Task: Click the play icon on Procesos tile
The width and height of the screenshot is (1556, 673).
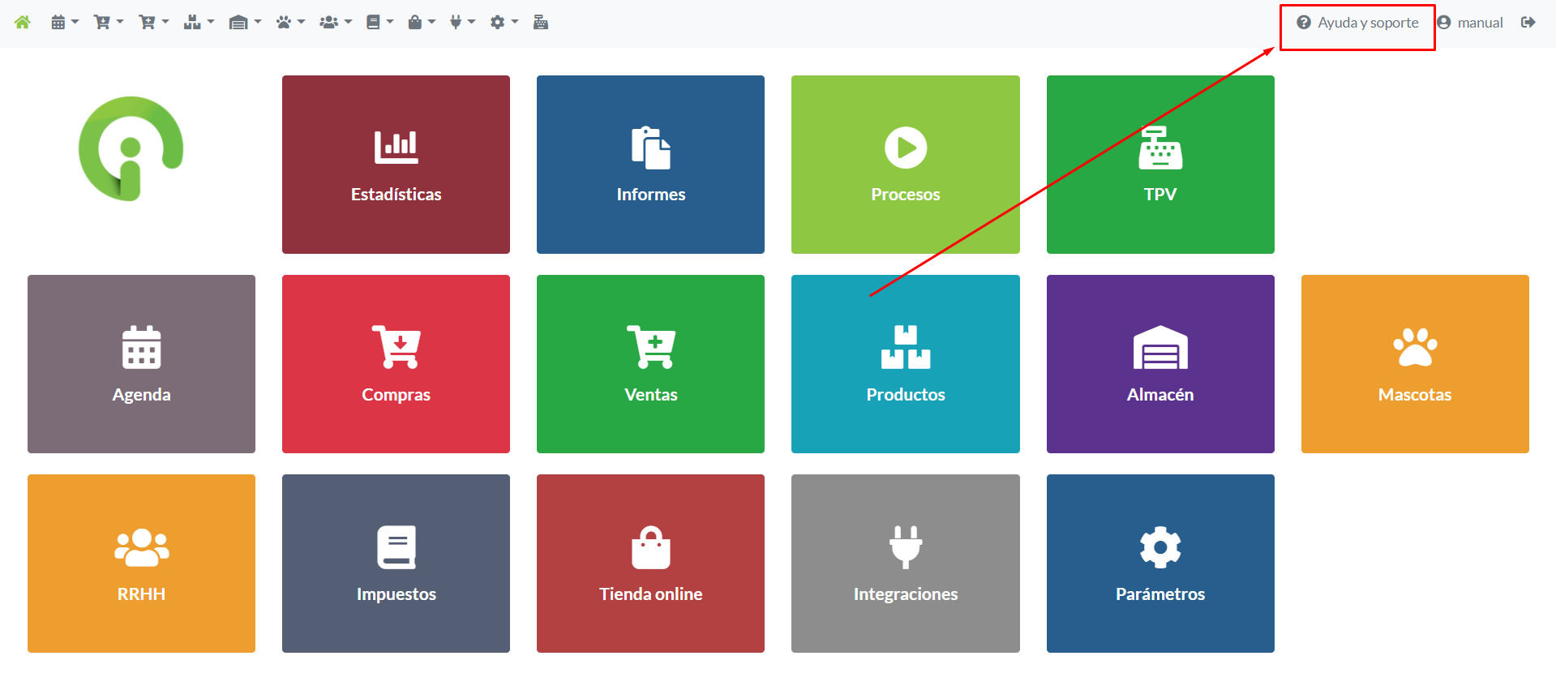Action: coord(905,148)
